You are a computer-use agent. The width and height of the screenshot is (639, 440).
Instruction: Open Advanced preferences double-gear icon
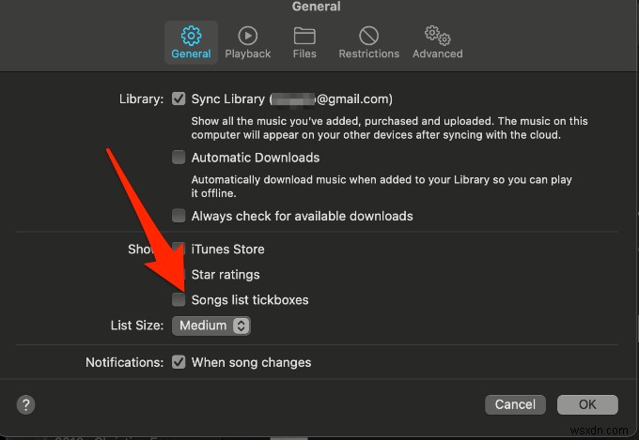pos(437,36)
